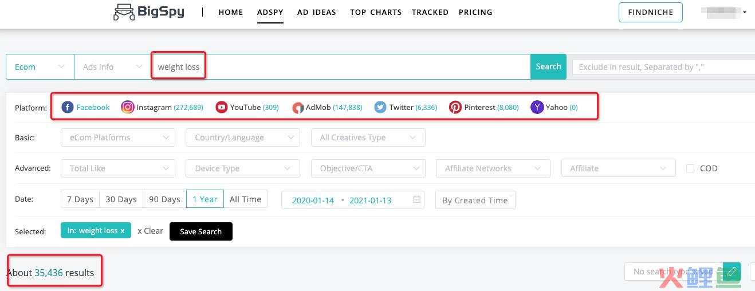Select the AdMob platform icon
This screenshot has height=291, width=755.
tap(298, 107)
